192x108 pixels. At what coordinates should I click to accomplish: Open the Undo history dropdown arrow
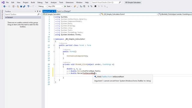coord(31,6)
